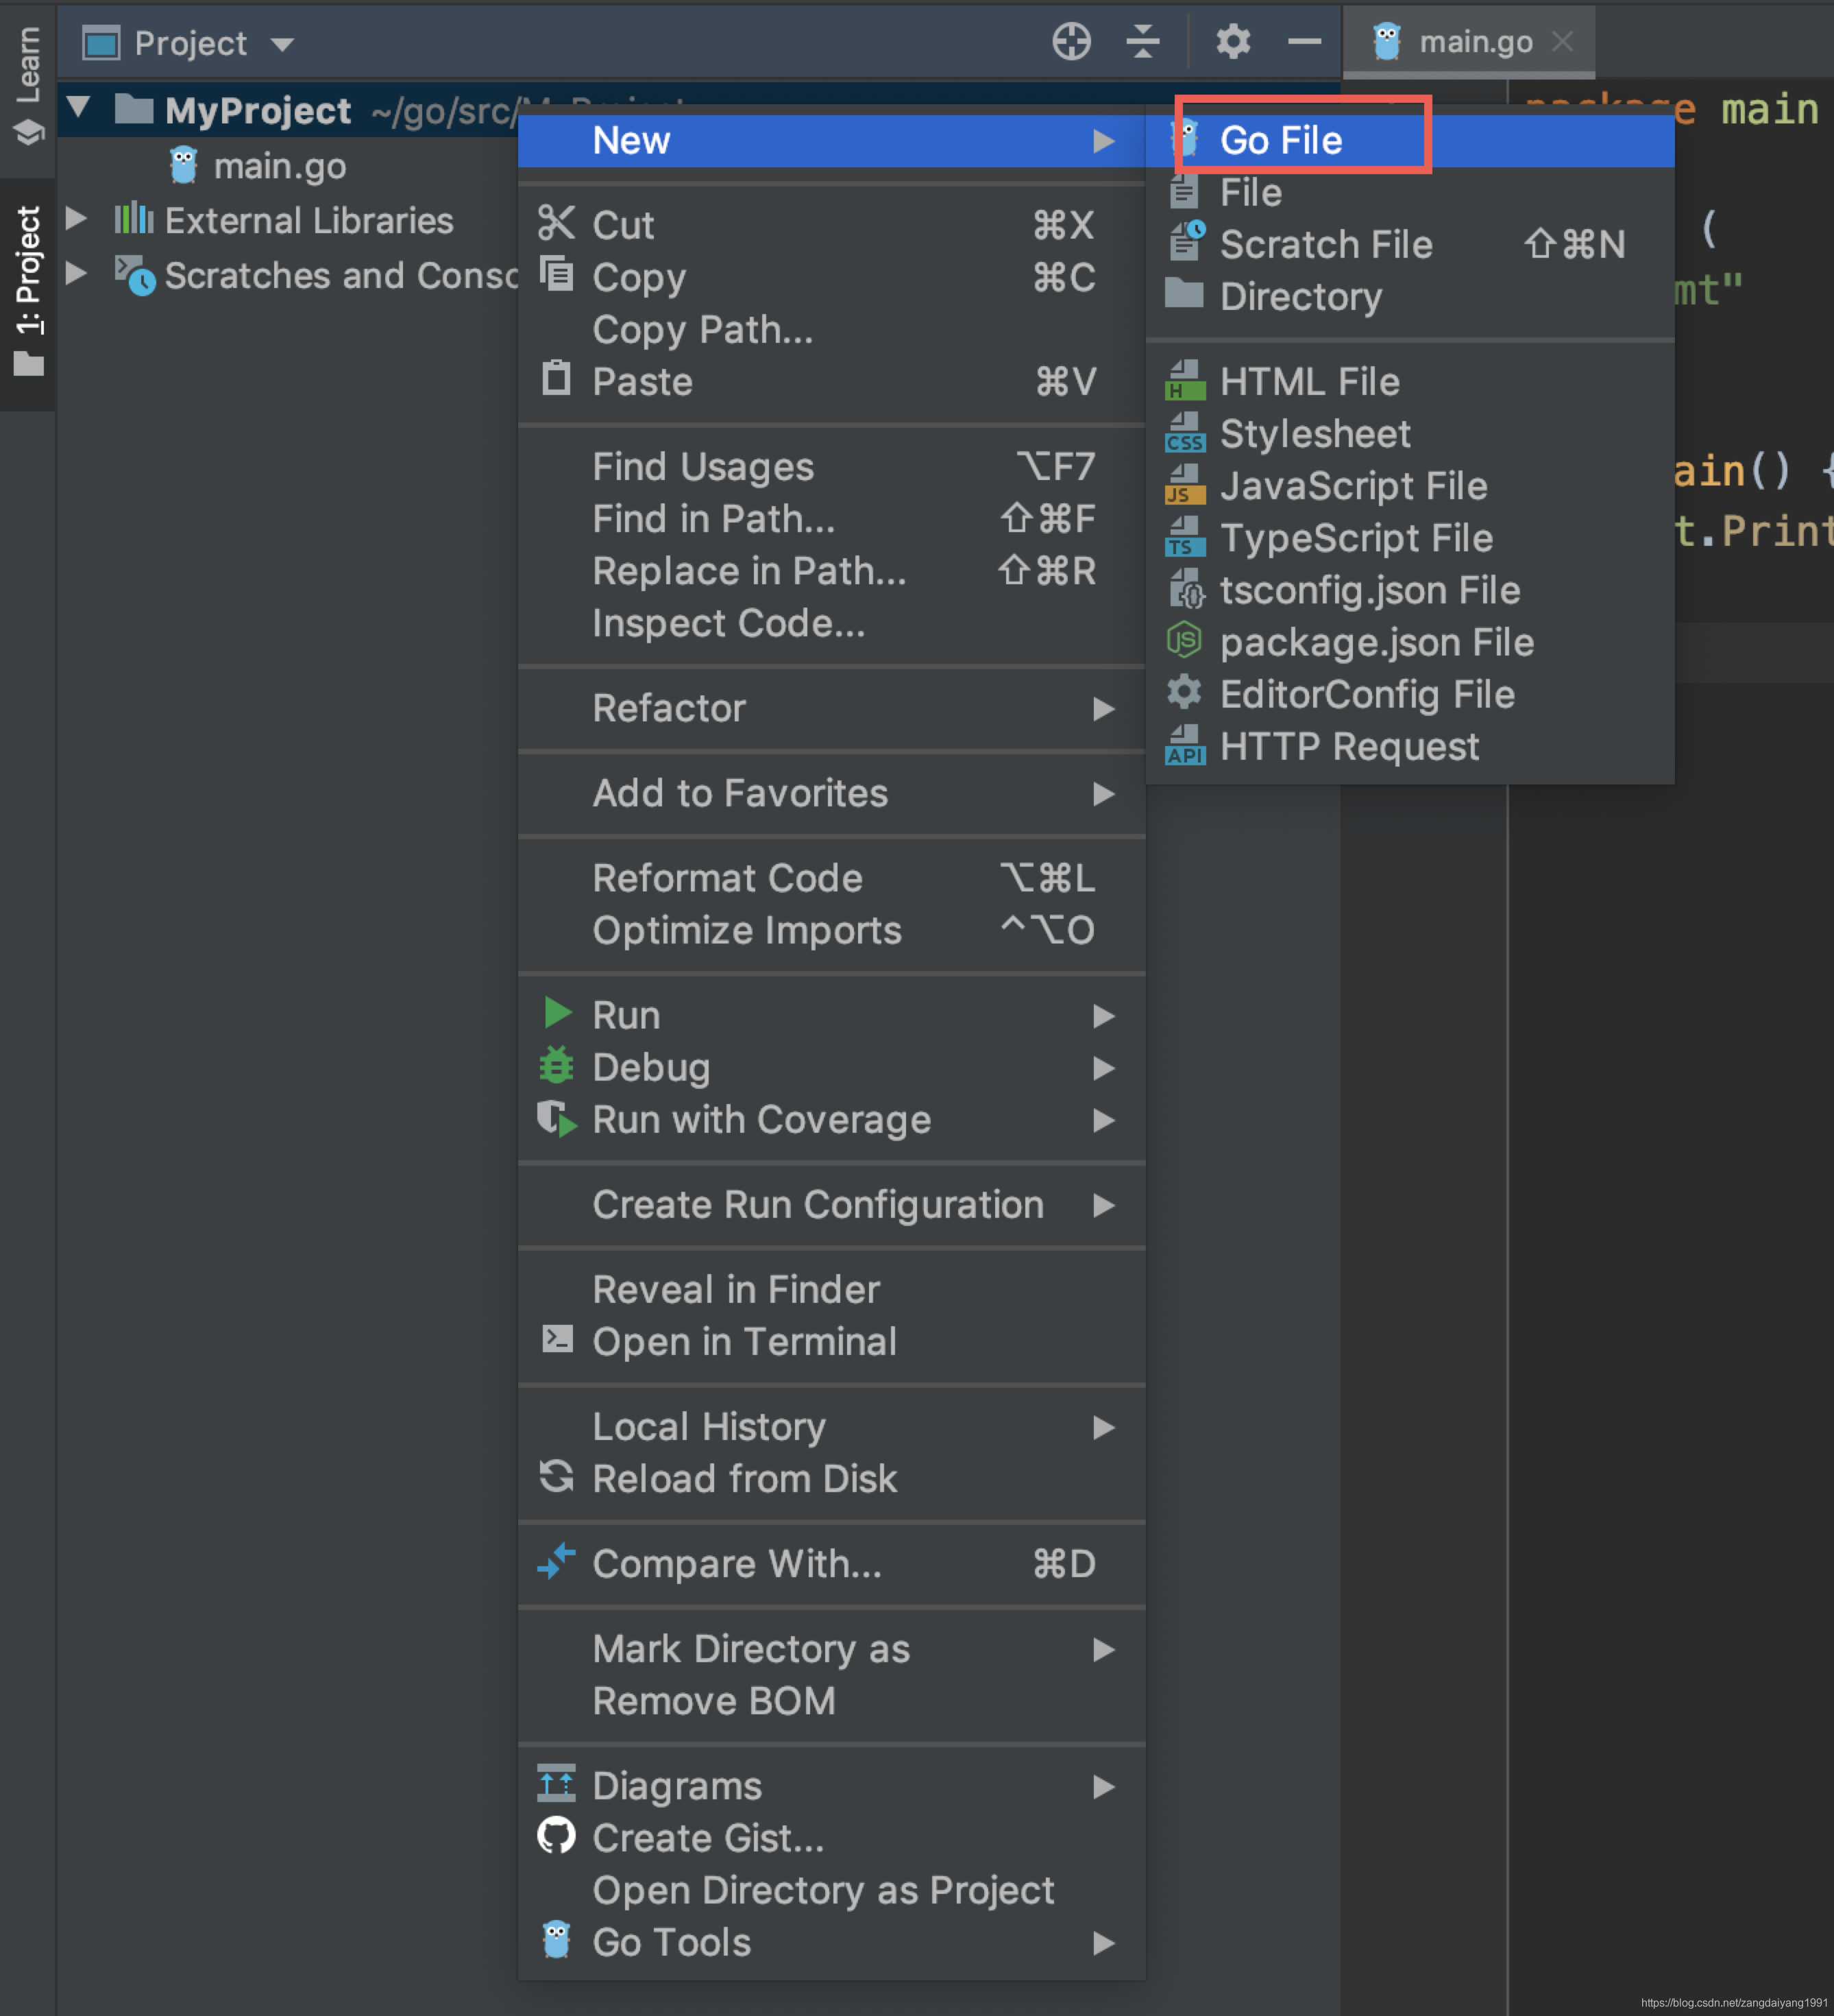
Task: Click the Debug bug icon
Action: point(557,1066)
